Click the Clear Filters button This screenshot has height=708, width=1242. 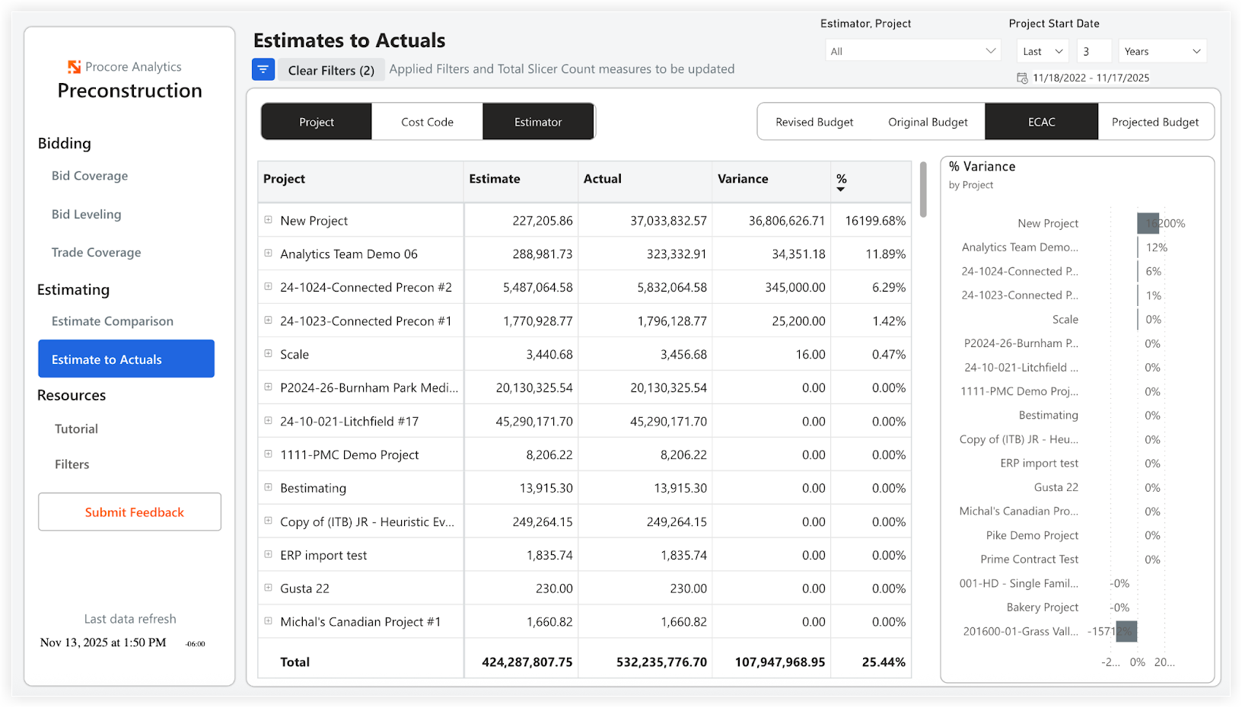point(331,69)
